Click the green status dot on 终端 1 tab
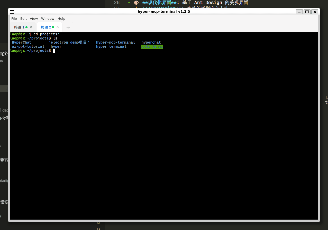 (x=26, y=27)
